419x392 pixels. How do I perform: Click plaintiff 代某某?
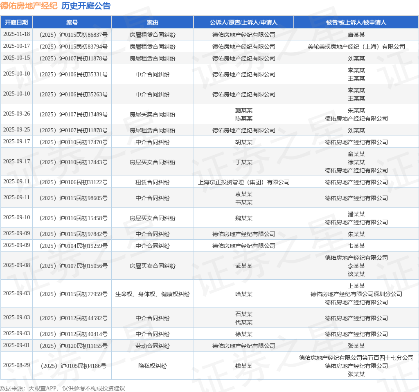click(244, 322)
